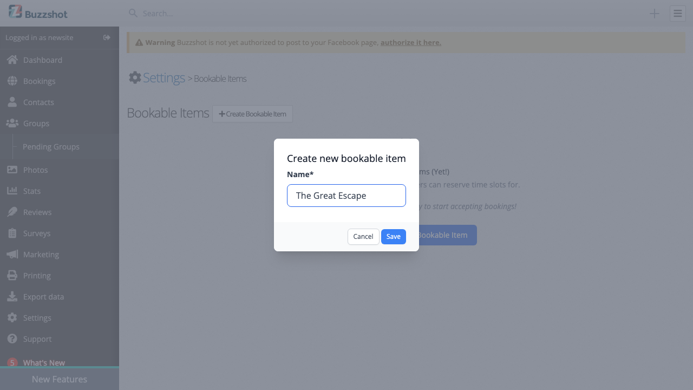Click the Buzzshot logo icon
Screen dimensions: 693x390
coord(15,12)
